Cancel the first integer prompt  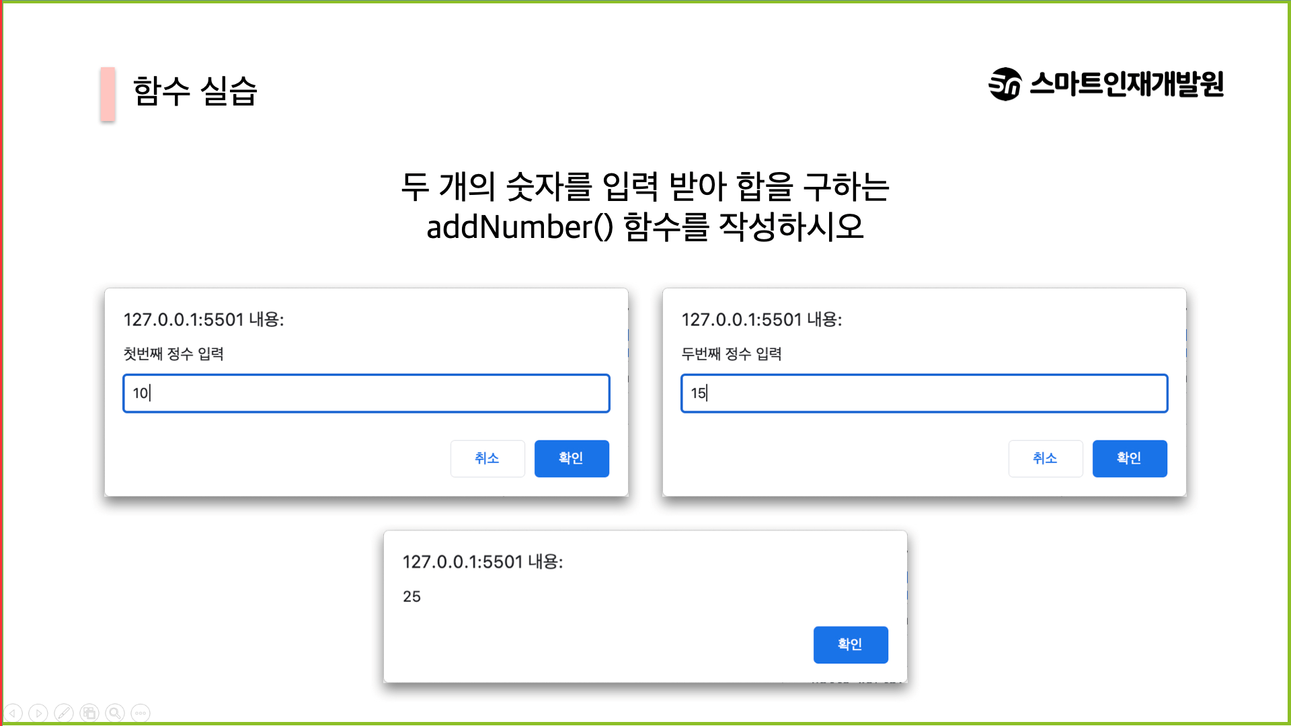pyautogui.click(x=487, y=458)
